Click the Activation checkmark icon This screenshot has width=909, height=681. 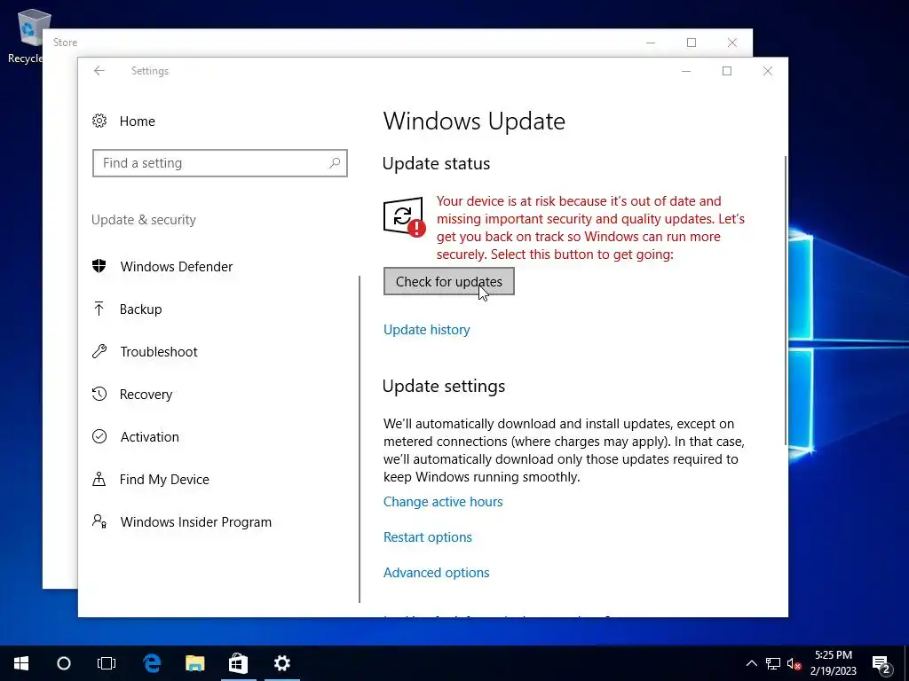coord(99,436)
